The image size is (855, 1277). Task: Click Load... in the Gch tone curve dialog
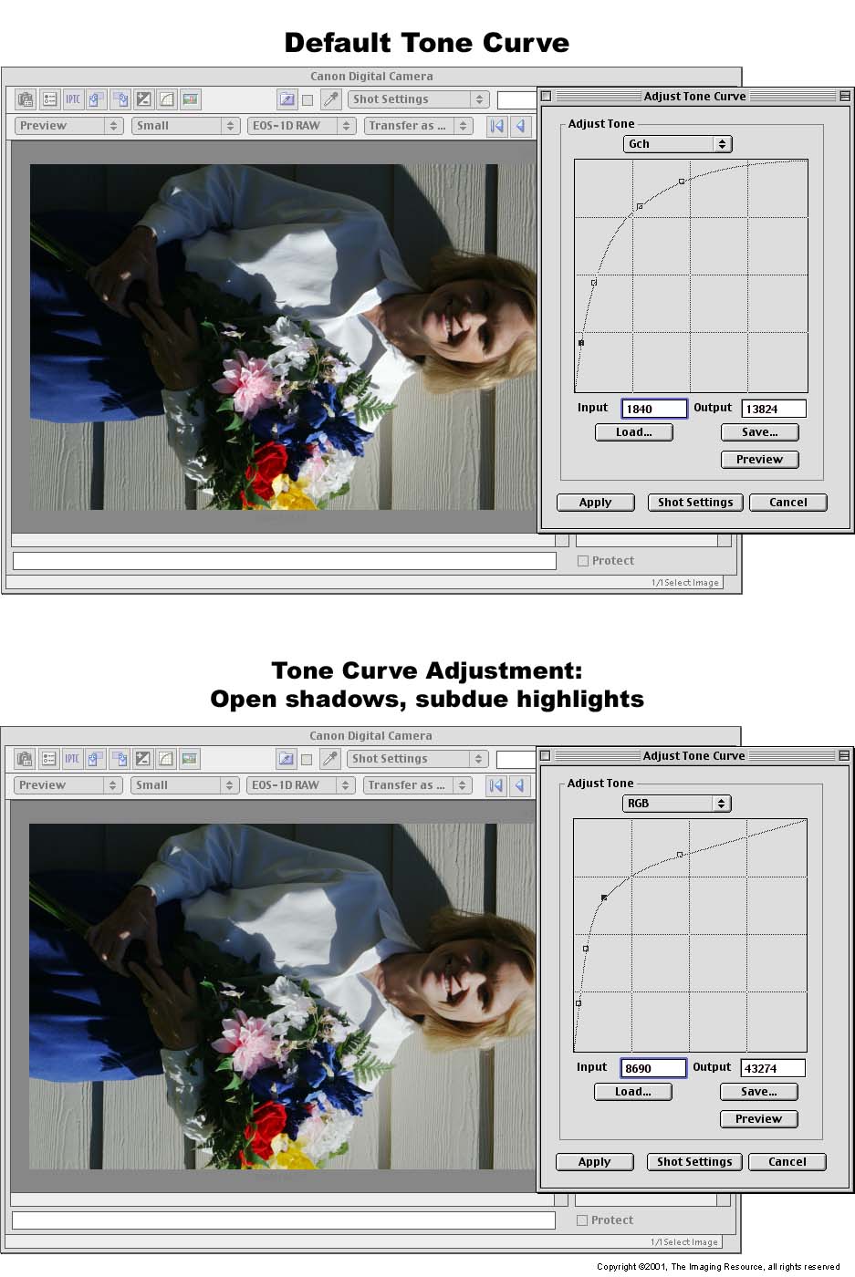pyautogui.click(x=633, y=432)
